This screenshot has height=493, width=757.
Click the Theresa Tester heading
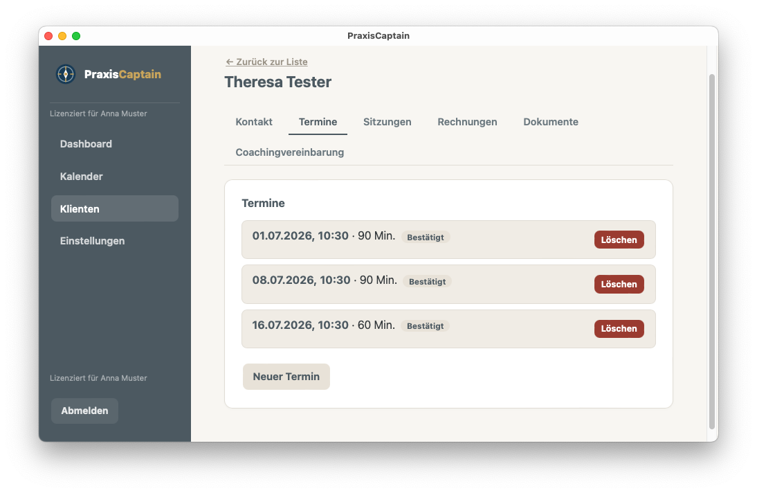click(278, 82)
